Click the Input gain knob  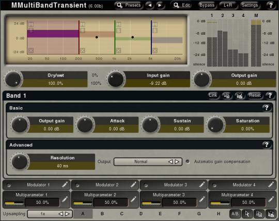(116, 79)
